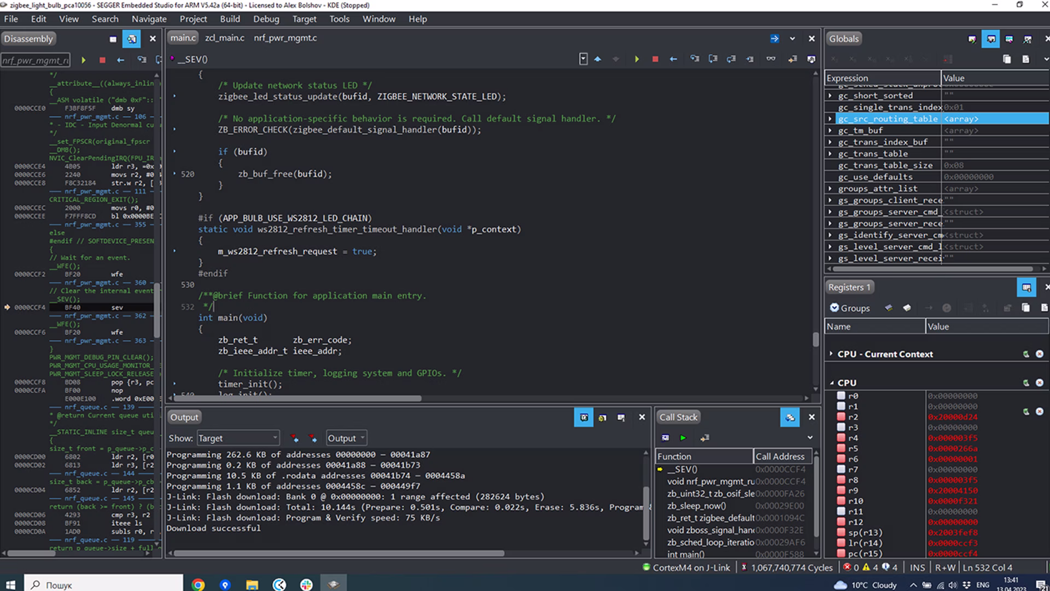The height and width of the screenshot is (591, 1050).
Task: Expand the gc_src_routing_table array entry
Action: (830, 119)
